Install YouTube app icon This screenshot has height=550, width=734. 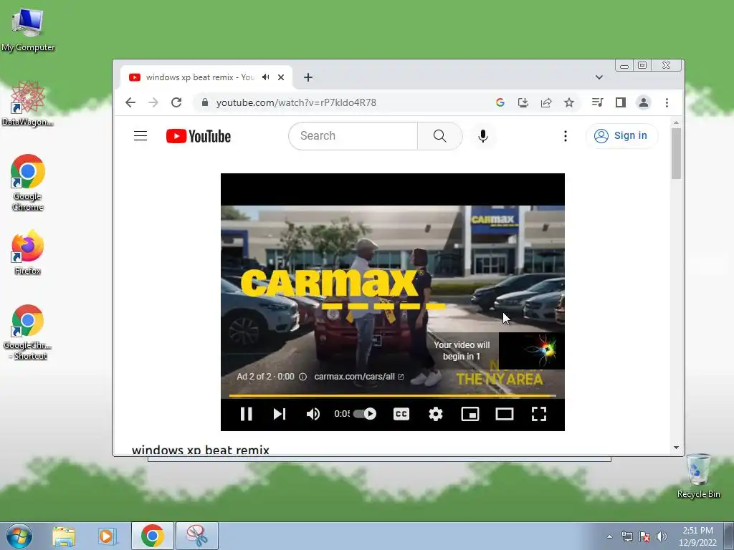click(523, 102)
